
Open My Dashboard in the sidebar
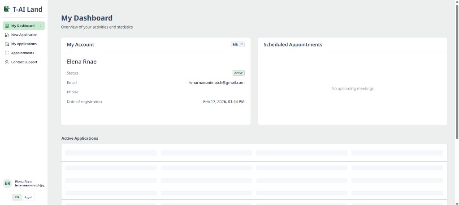(24, 25)
